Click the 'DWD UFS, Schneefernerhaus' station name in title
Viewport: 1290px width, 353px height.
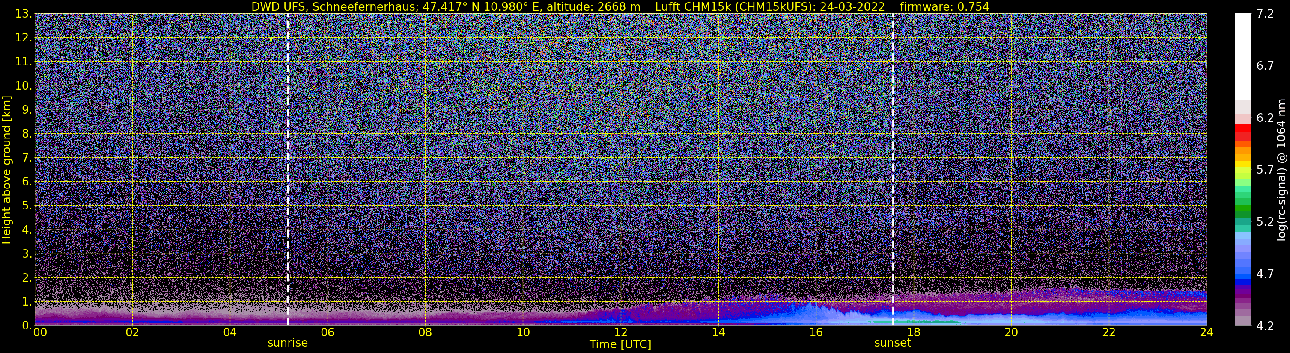coord(335,7)
